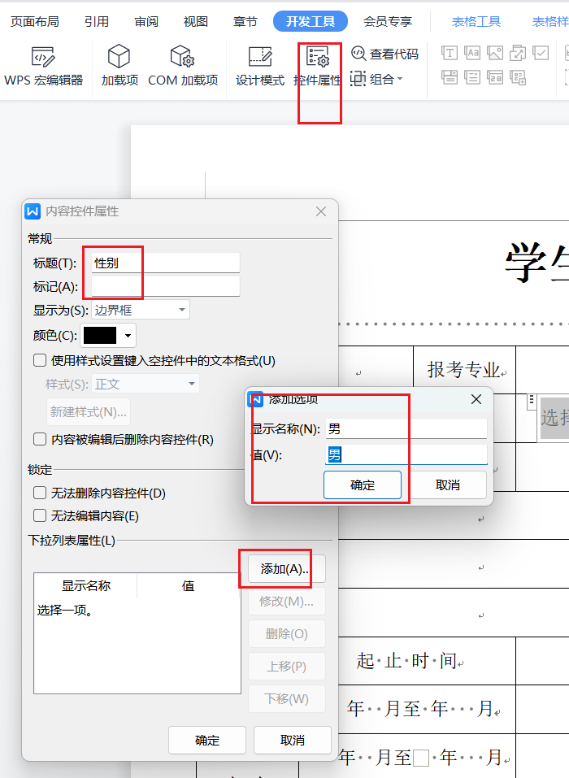Open the 显示为 边界框 dropdown

[139, 310]
